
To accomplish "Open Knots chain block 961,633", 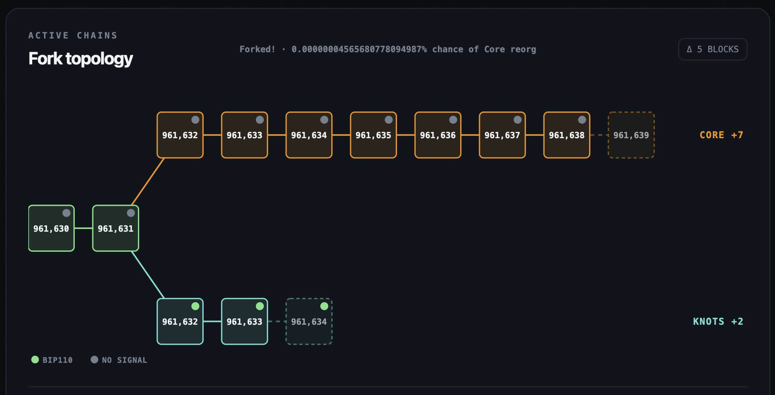I will 244,322.
